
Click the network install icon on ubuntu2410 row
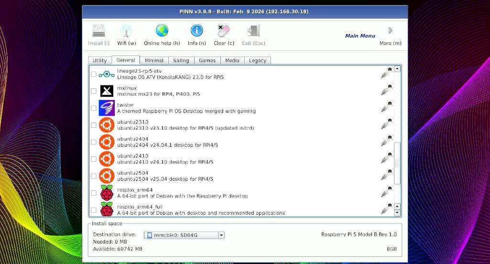tap(387, 157)
